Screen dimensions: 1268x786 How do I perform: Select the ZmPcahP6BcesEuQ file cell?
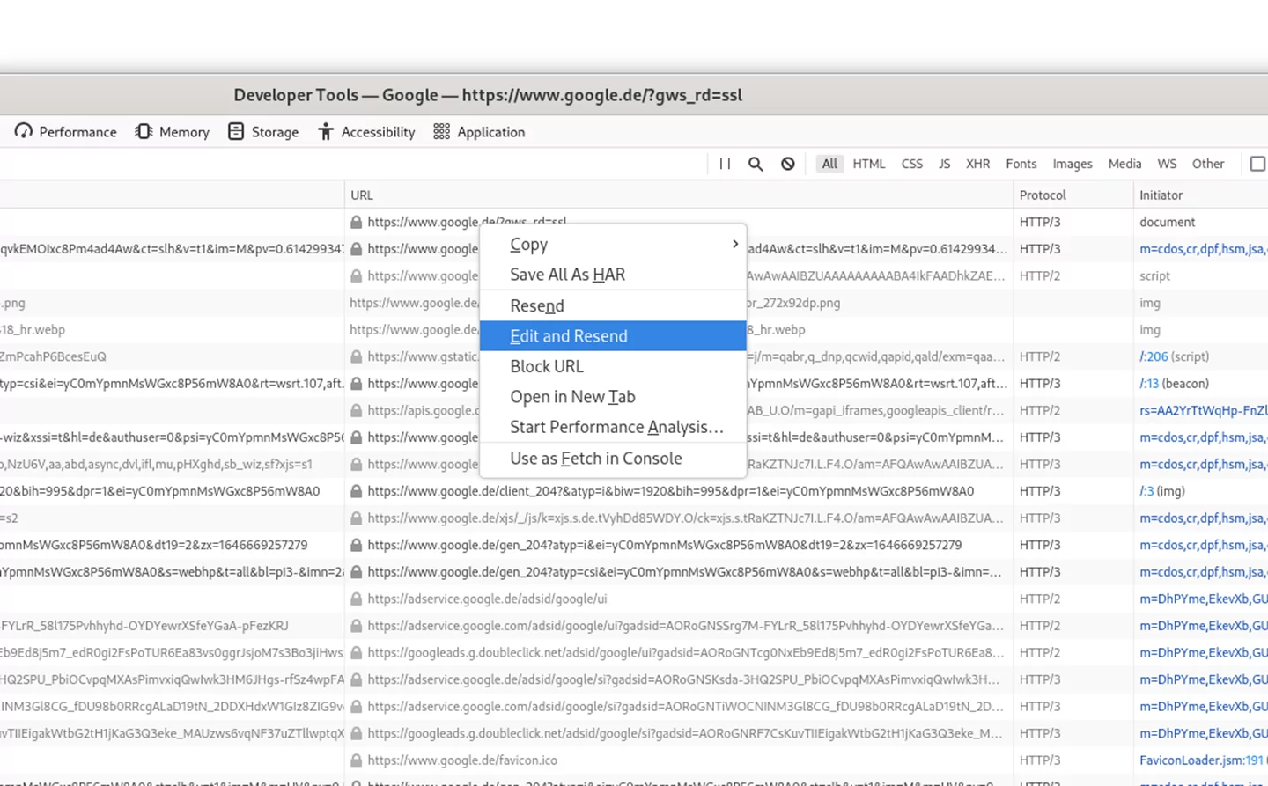[x=172, y=356]
